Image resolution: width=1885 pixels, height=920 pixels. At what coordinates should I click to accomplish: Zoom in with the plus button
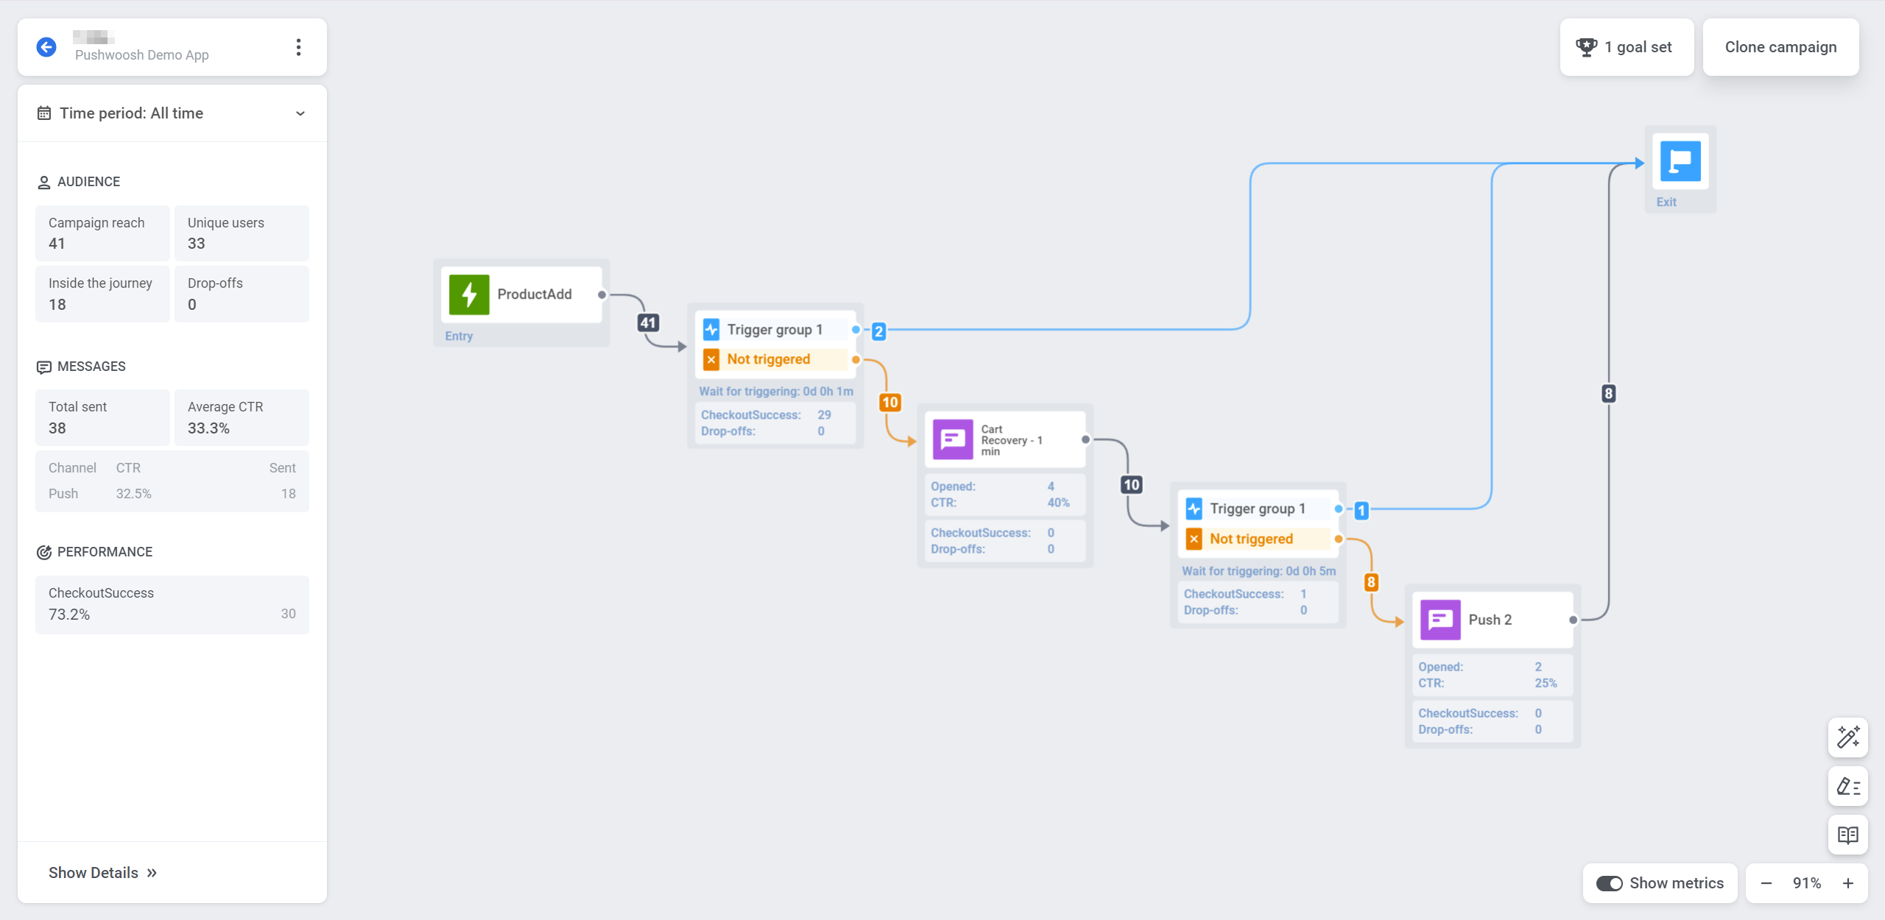pos(1848,883)
